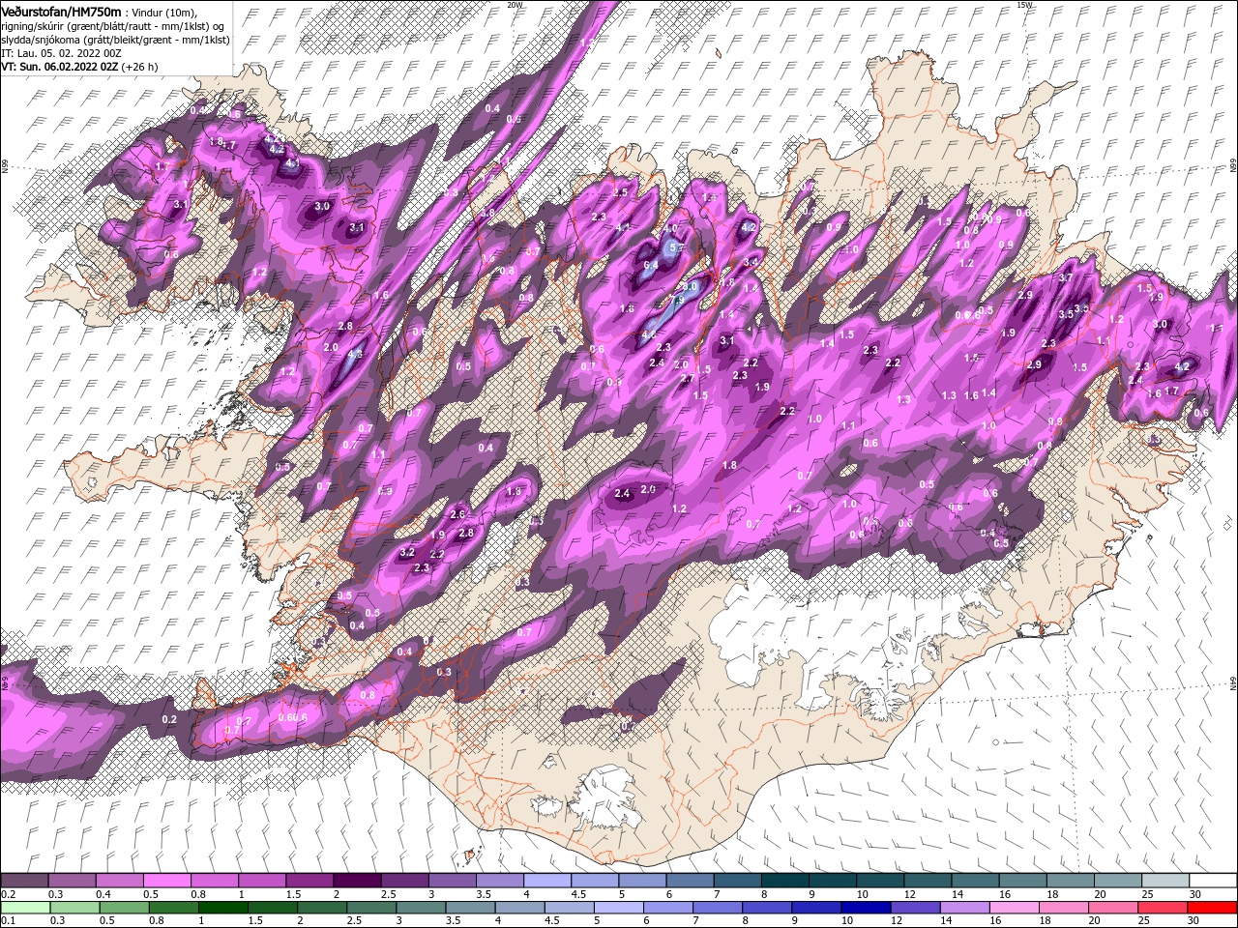Viewport: 1238px width, 928px height.
Task: Click the 2.6 value on the map
Action: (457, 514)
